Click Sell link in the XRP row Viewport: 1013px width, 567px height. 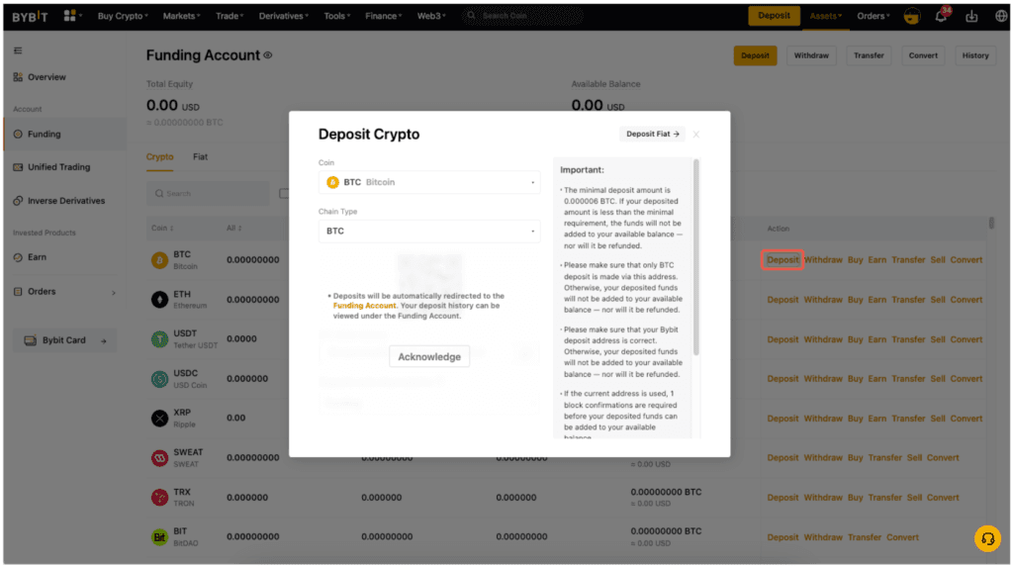click(x=938, y=419)
